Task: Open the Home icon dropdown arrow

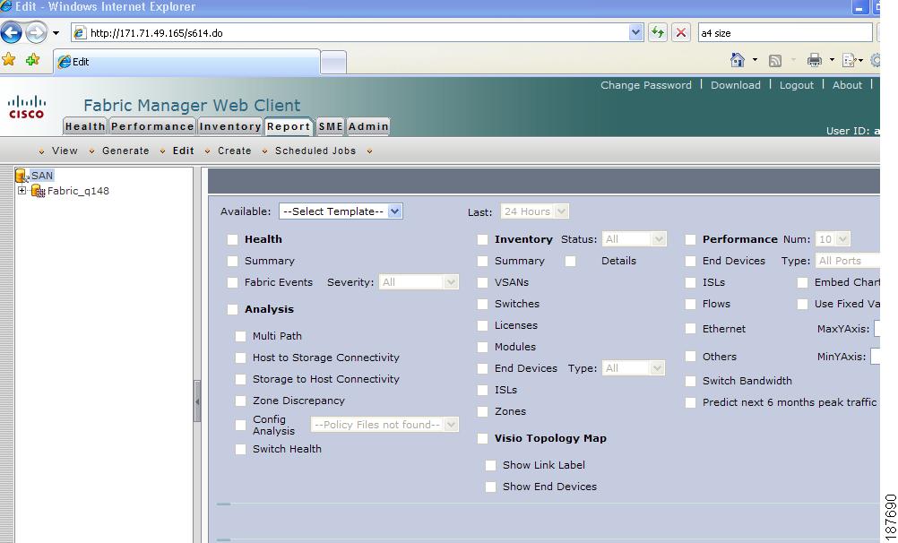Action: click(755, 59)
